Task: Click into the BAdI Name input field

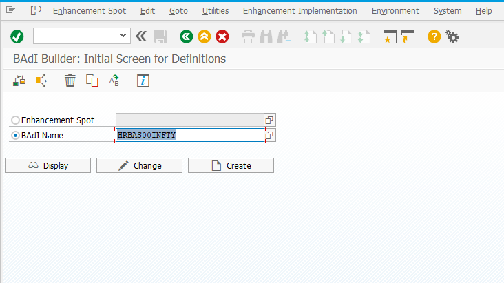Action: [189, 135]
